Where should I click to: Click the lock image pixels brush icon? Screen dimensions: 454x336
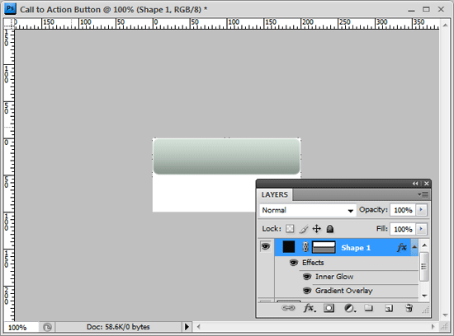304,229
